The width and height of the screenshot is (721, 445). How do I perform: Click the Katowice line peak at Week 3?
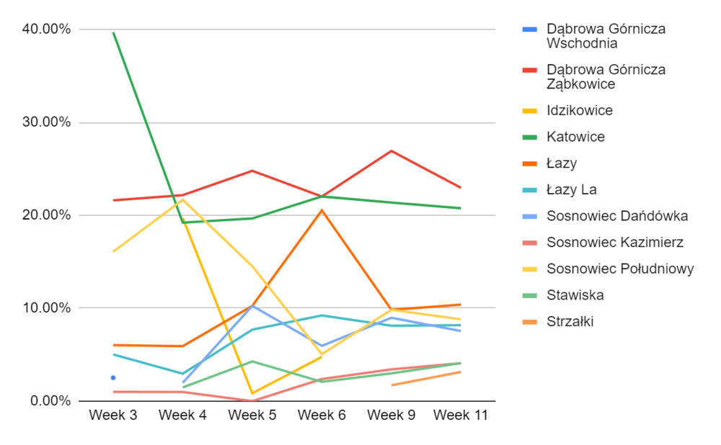(x=113, y=32)
